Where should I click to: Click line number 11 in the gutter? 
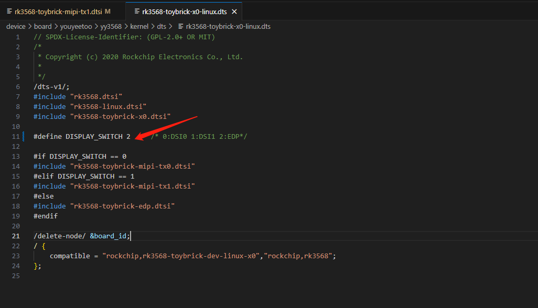pyautogui.click(x=16, y=137)
